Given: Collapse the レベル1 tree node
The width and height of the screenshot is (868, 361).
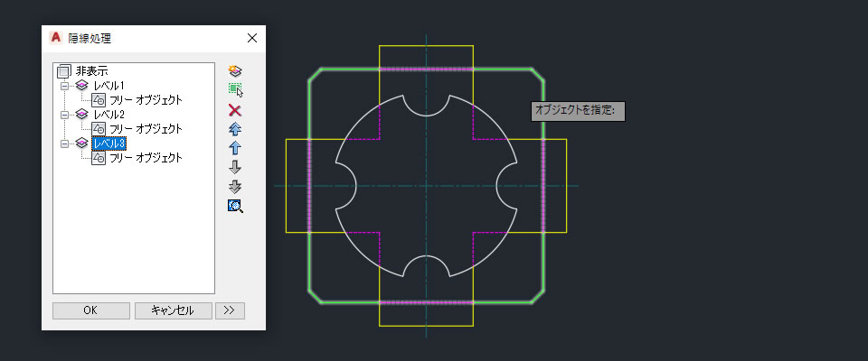Looking at the screenshot, I should [x=64, y=86].
